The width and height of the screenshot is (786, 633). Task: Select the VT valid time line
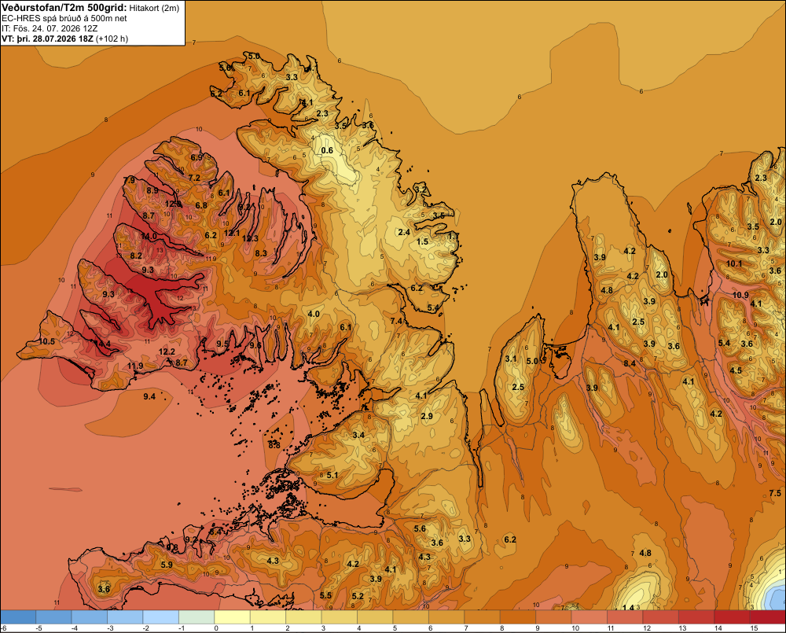tap(64, 39)
